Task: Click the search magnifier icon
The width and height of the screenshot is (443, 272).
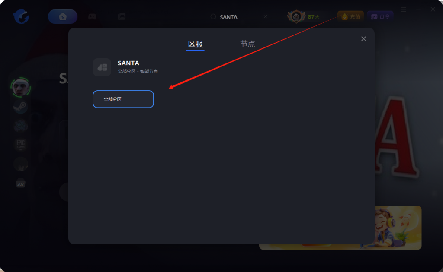Action: coord(213,17)
